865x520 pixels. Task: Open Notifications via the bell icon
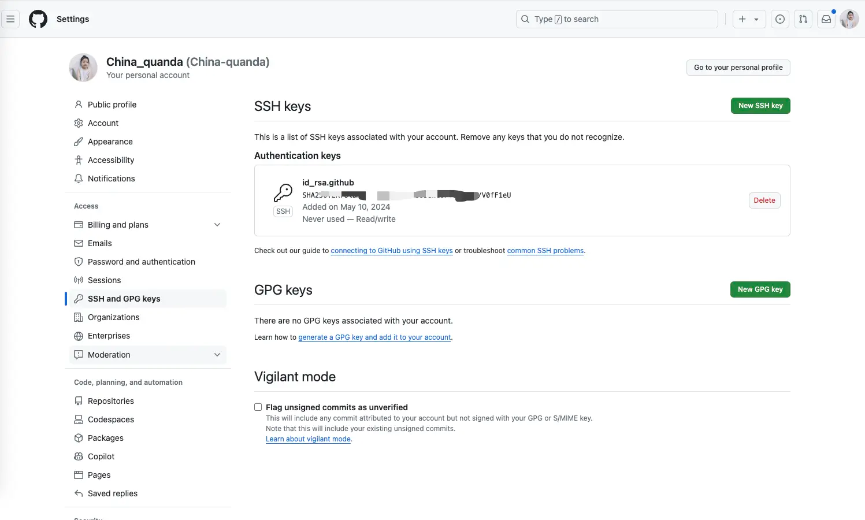(78, 179)
